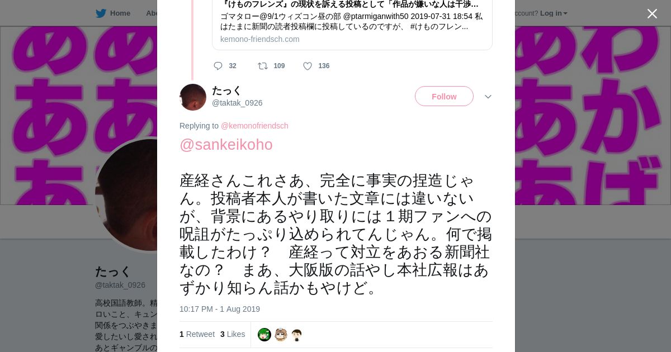The height and width of the screenshot is (352, 671).
Task: View the 1 Retweet list
Action: [x=197, y=334]
